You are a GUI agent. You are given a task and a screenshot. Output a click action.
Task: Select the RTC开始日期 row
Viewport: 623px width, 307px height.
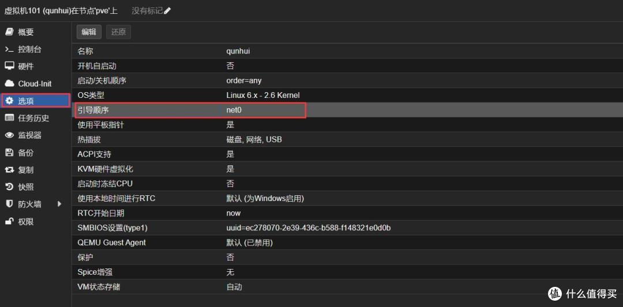point(347,213)
